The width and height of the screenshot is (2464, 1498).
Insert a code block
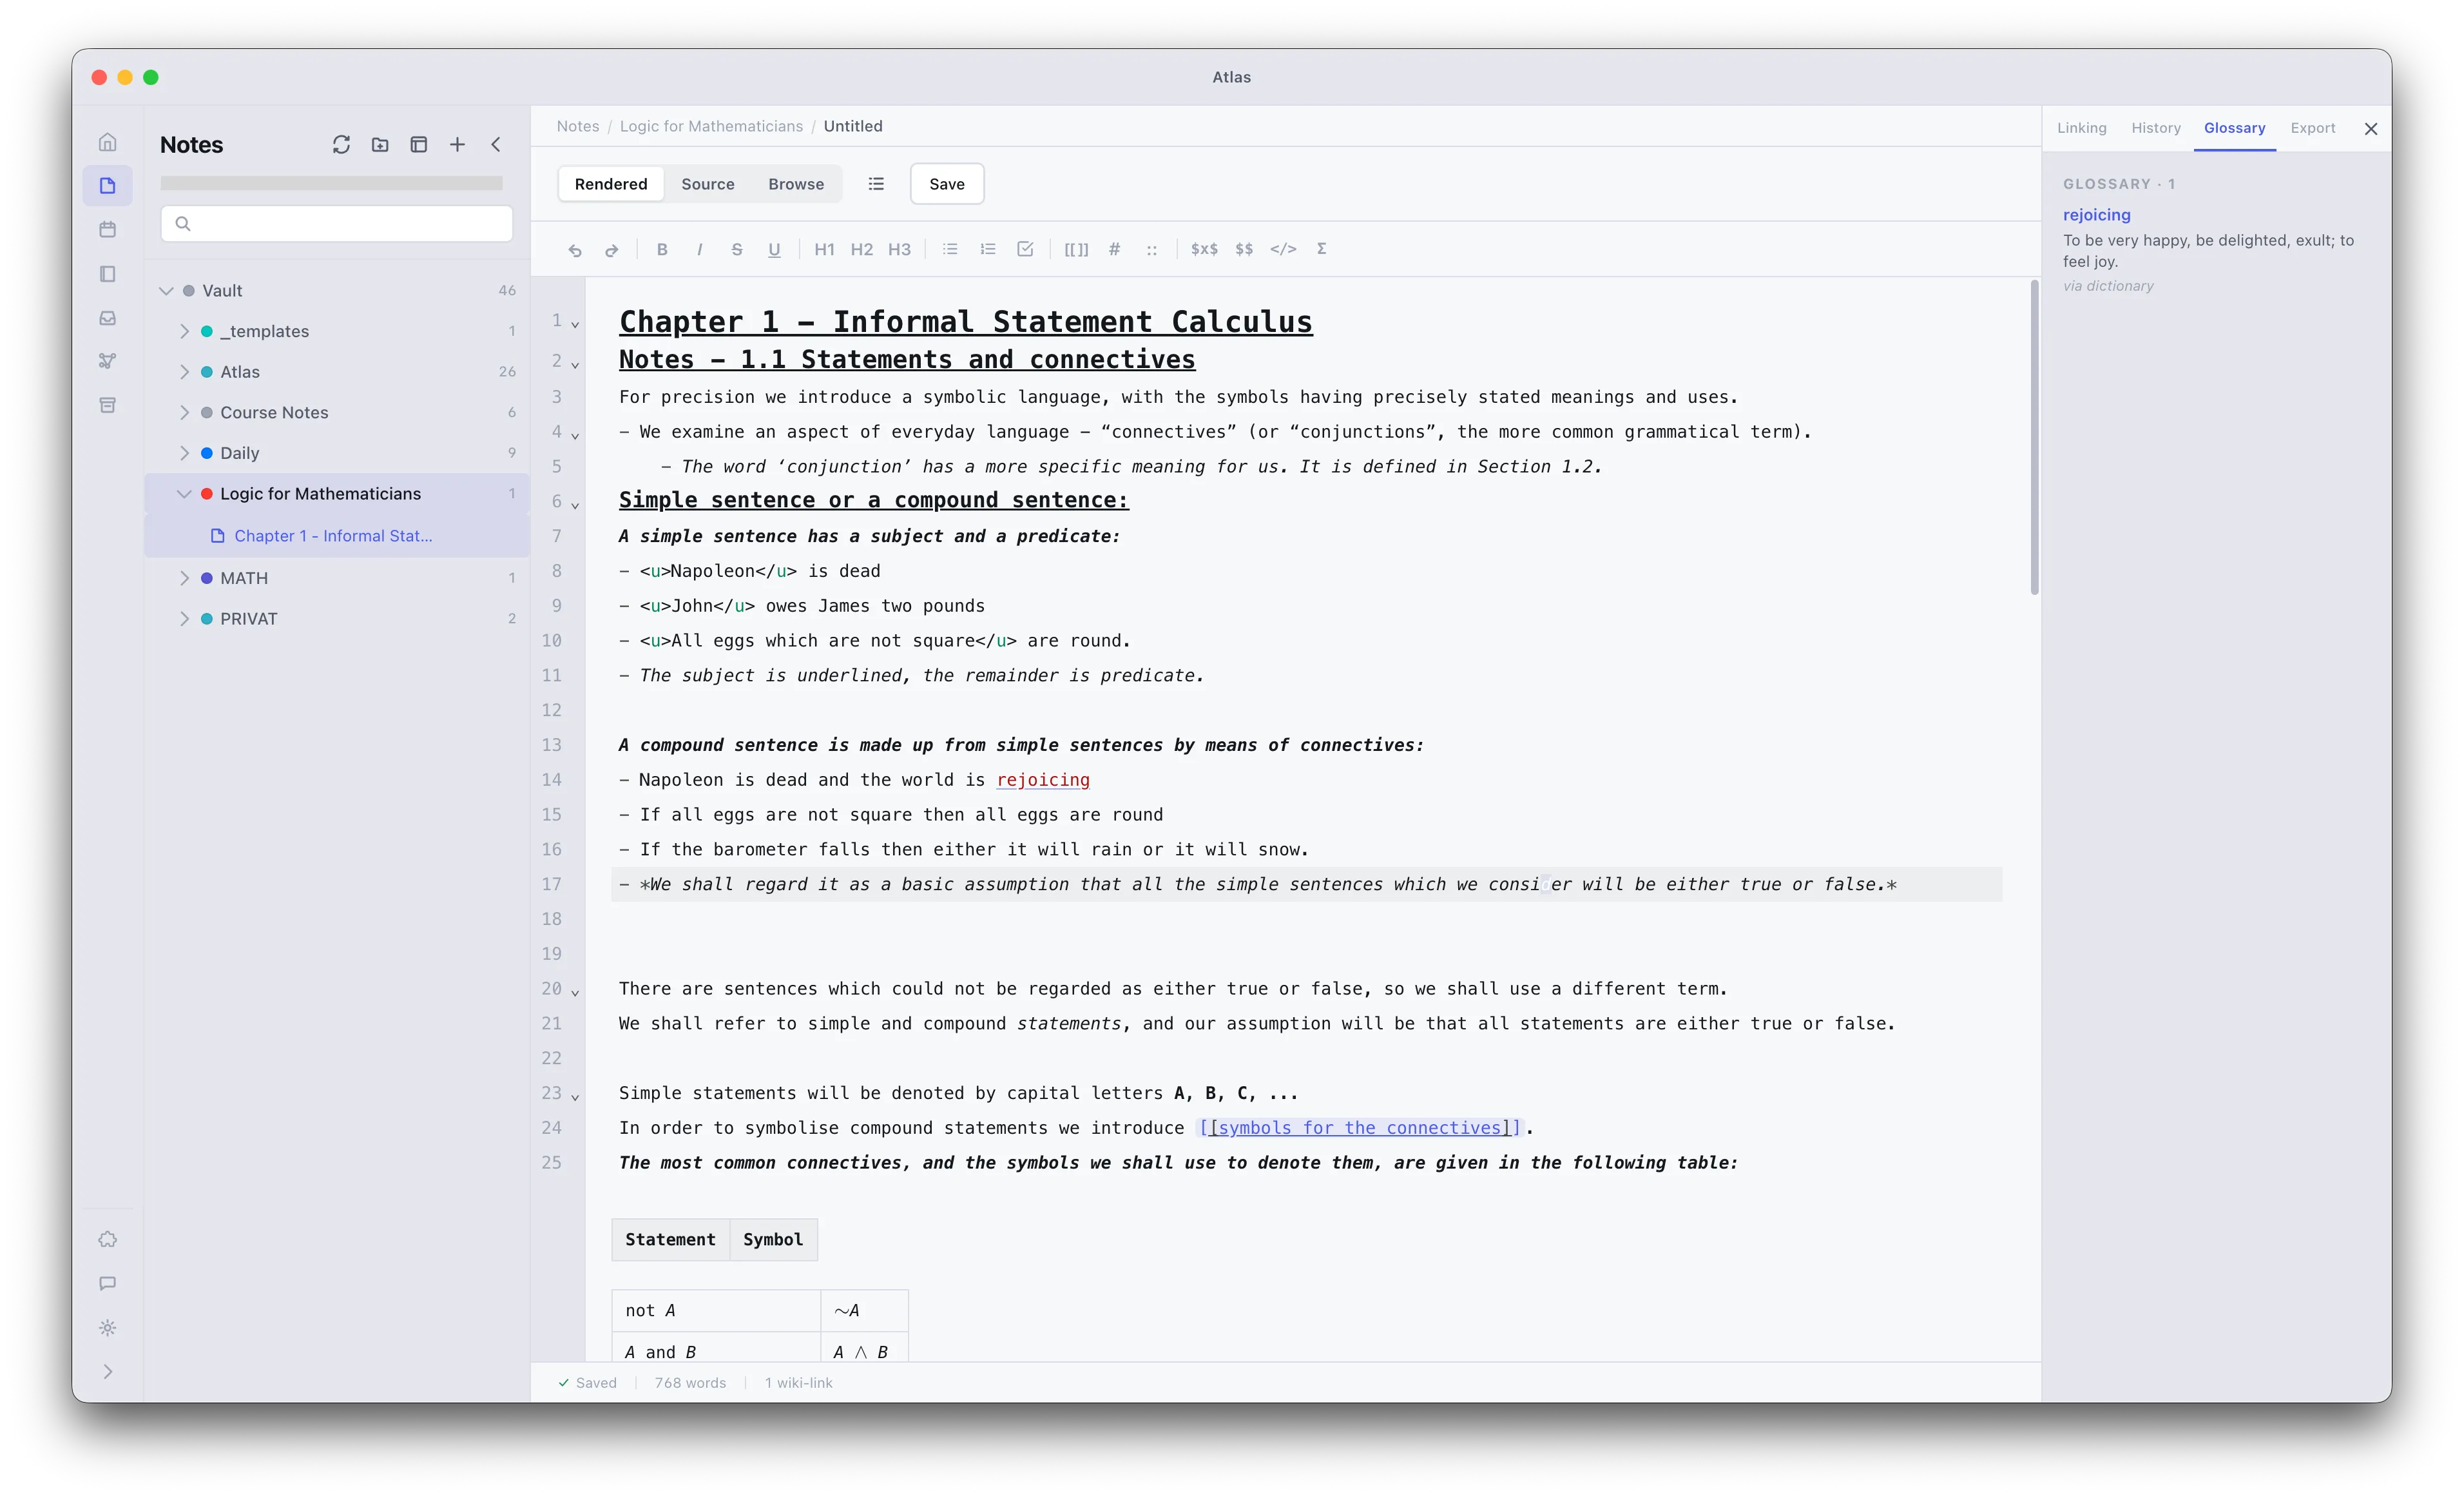[1283, 249]
